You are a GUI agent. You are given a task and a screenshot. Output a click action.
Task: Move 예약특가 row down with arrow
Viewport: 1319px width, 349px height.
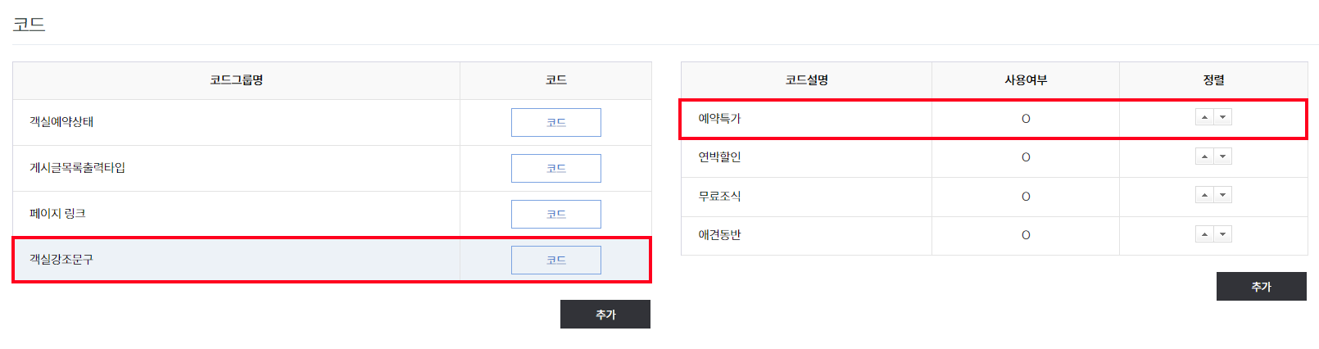pyautogui.click(x=1223, y=117)
